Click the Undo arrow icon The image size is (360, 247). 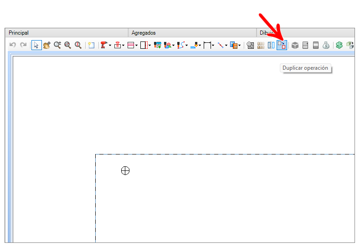point(13,45)
